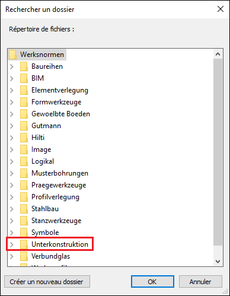The width and height of the screenshot is (230, 296).
Task: Click the Logikal folder icon
Action: click(24, 161)
